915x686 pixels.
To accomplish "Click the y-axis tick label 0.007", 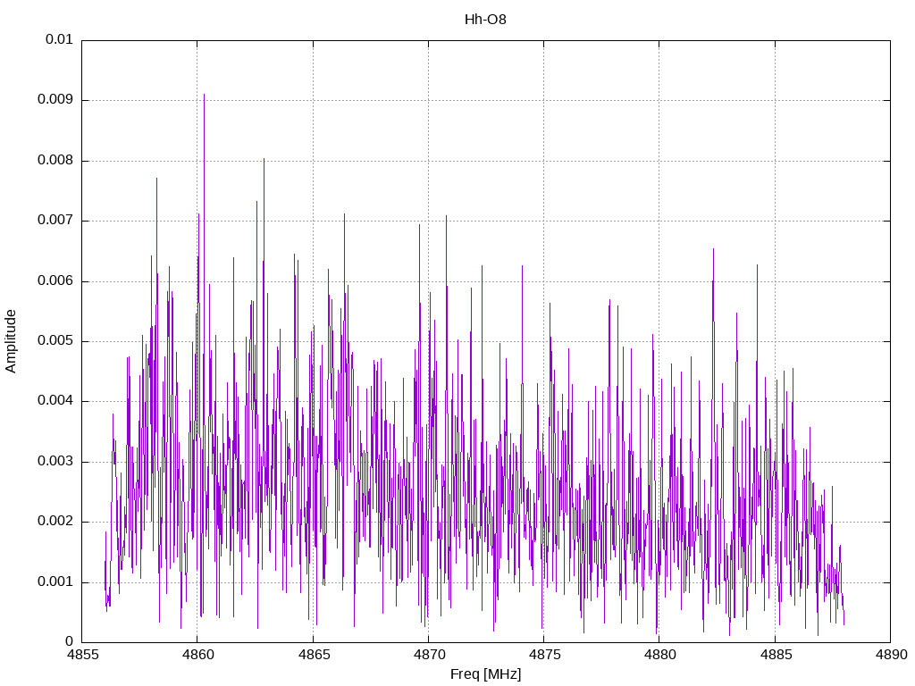I will (55, 221).
